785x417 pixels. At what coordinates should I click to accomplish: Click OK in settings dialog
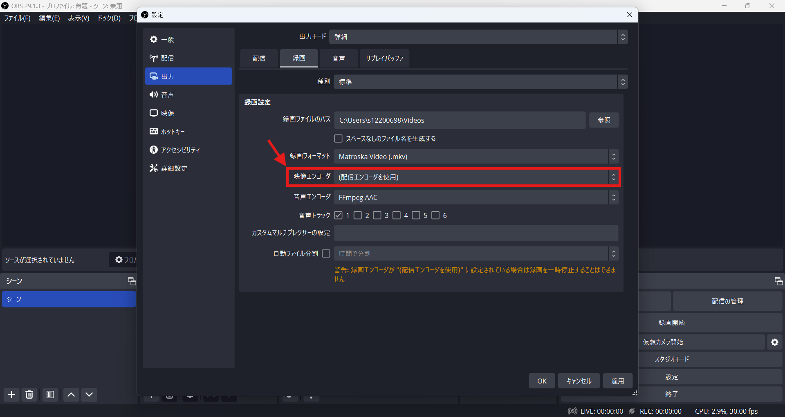(x=542, y=381)
